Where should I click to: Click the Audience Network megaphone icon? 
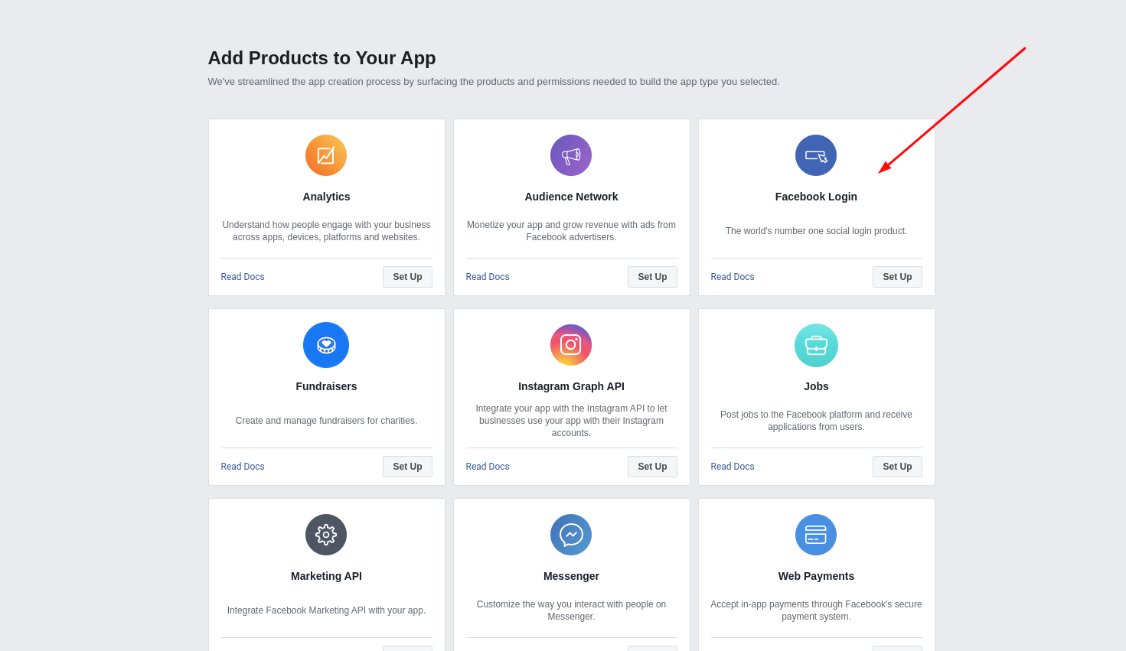click(571, 155)
